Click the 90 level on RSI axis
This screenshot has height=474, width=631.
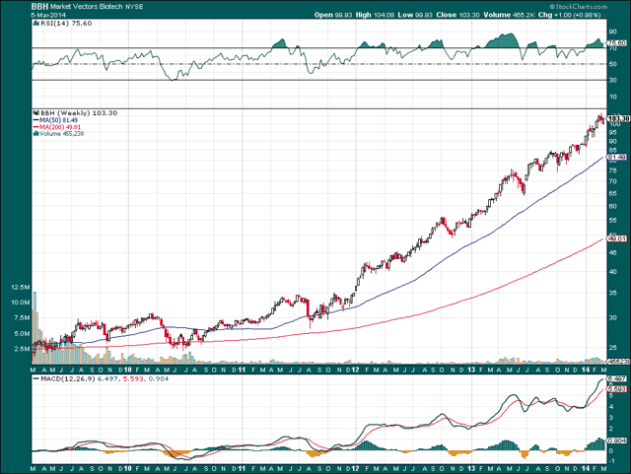[x=612, y=32]
